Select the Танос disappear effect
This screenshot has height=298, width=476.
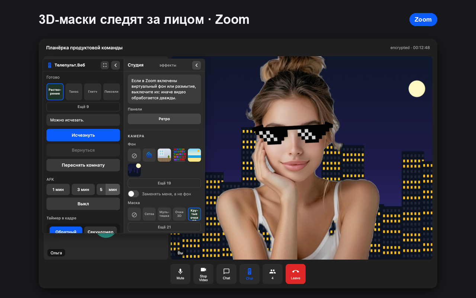pyautogui.click(x=74, y=92)
